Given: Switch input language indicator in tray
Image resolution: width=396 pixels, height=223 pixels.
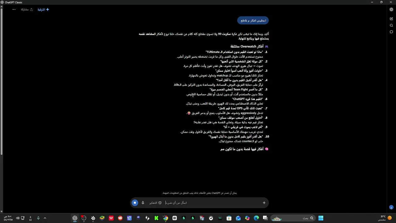Looking at the screenshot, I should point(31,218).
